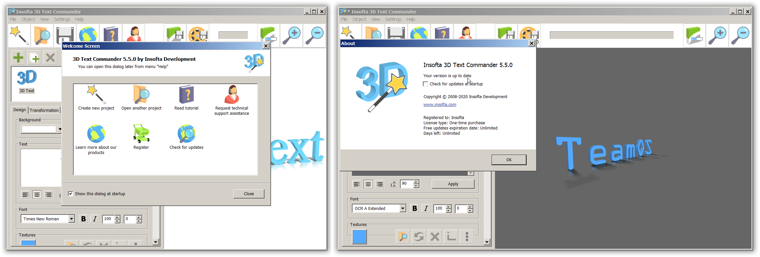
Task: Click the blue texture swatch in right window
Action: tap(359, 237)
